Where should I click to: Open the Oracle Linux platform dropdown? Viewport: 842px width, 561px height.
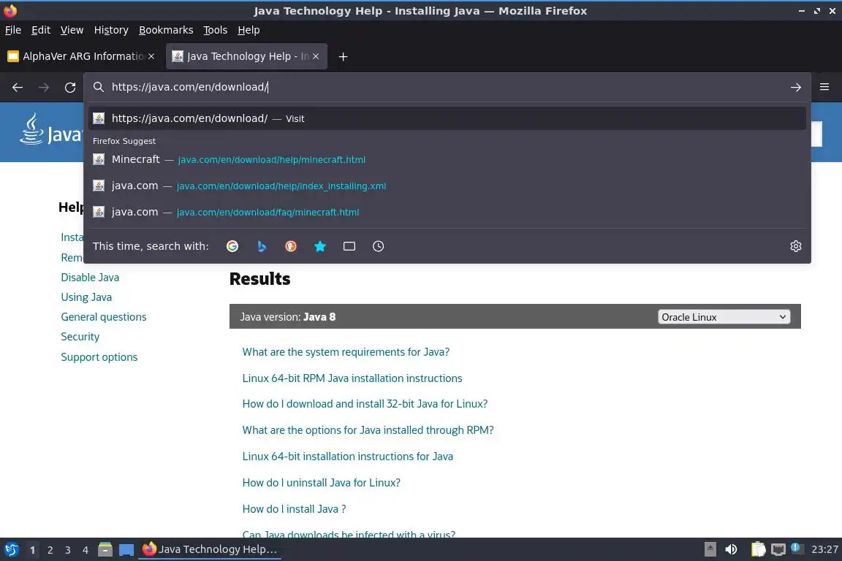(724, 317)
